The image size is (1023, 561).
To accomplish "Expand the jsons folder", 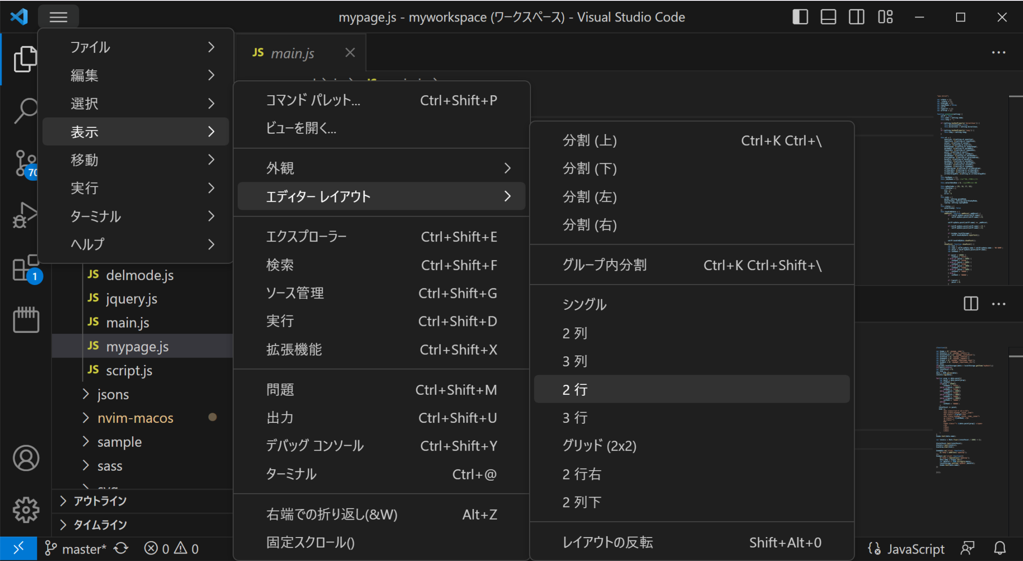I will 113,394.
